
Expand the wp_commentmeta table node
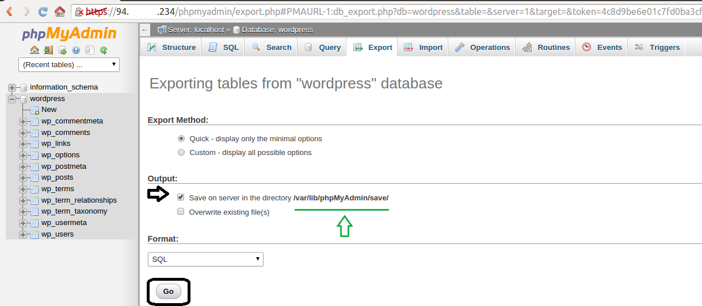coord(23,121)
